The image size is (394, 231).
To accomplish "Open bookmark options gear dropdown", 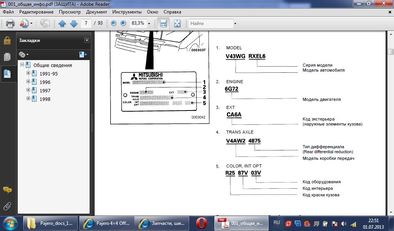I will click(x=23, y=55).
